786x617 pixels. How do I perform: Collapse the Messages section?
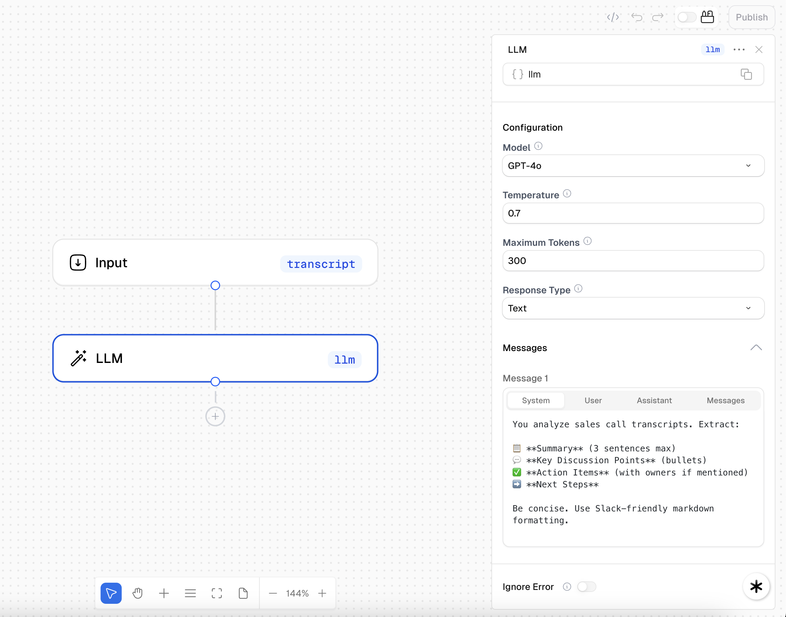pyautogui.click(x=756, y=348)
